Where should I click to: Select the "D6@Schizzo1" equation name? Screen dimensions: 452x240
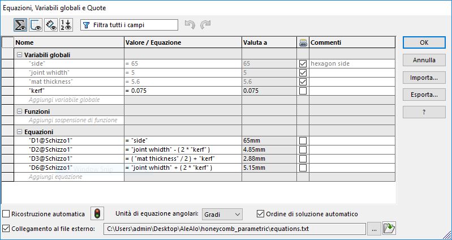pos(69,168)
